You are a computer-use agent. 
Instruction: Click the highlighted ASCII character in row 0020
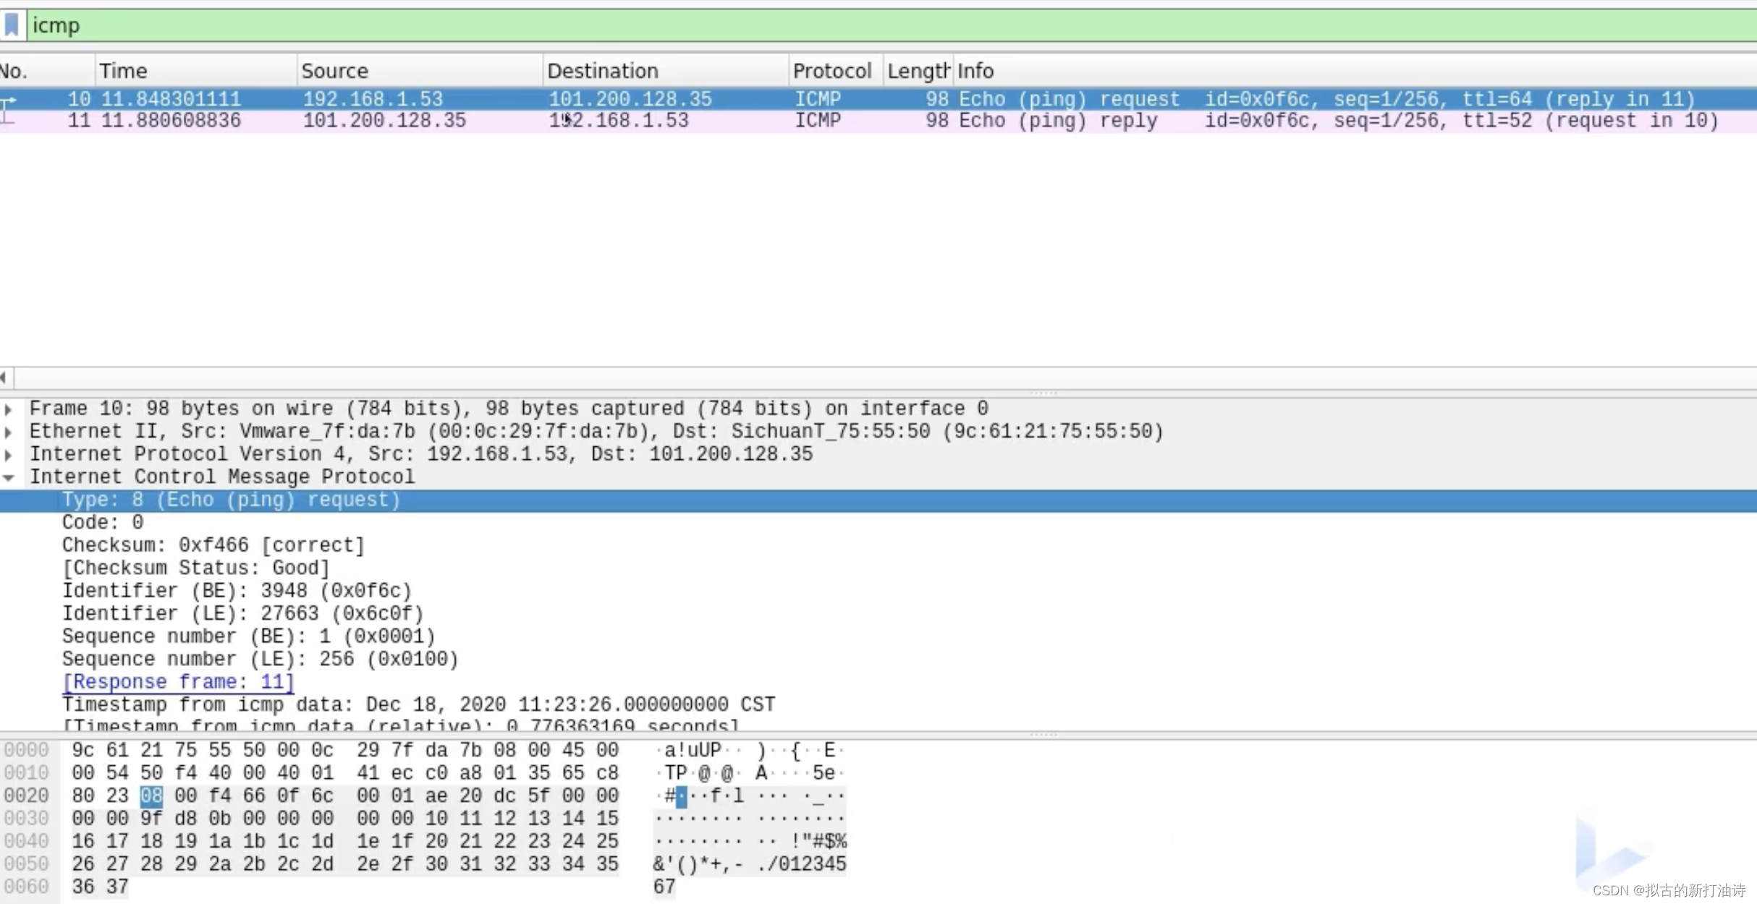(681, 797)
